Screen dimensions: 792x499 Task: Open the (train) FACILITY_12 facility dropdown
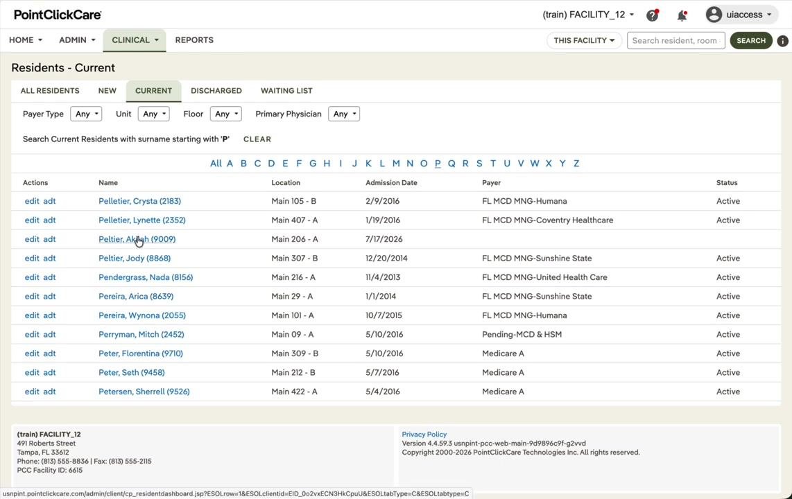click(588, 15)
